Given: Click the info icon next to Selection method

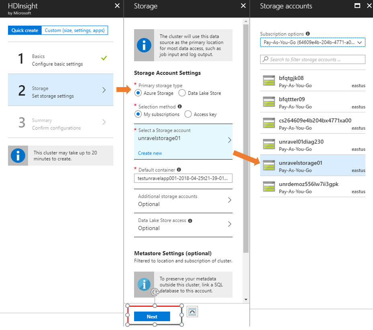Looking at the screenshot, I should click(x=179, y=106).
